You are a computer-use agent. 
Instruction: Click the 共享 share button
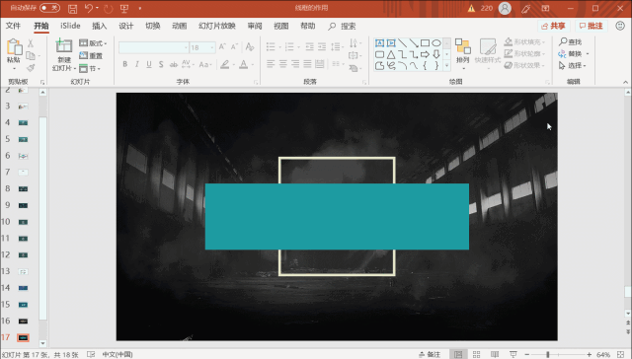[x=553, y=26]
